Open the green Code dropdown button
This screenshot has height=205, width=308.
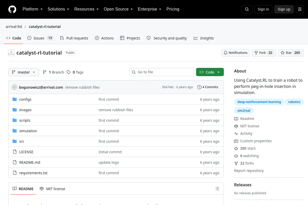click(x=210, y=72)
